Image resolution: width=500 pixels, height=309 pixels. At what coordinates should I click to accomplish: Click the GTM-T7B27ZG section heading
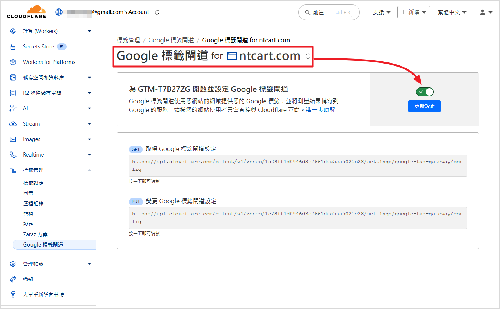pyautogui.click(x=208, y=89)
